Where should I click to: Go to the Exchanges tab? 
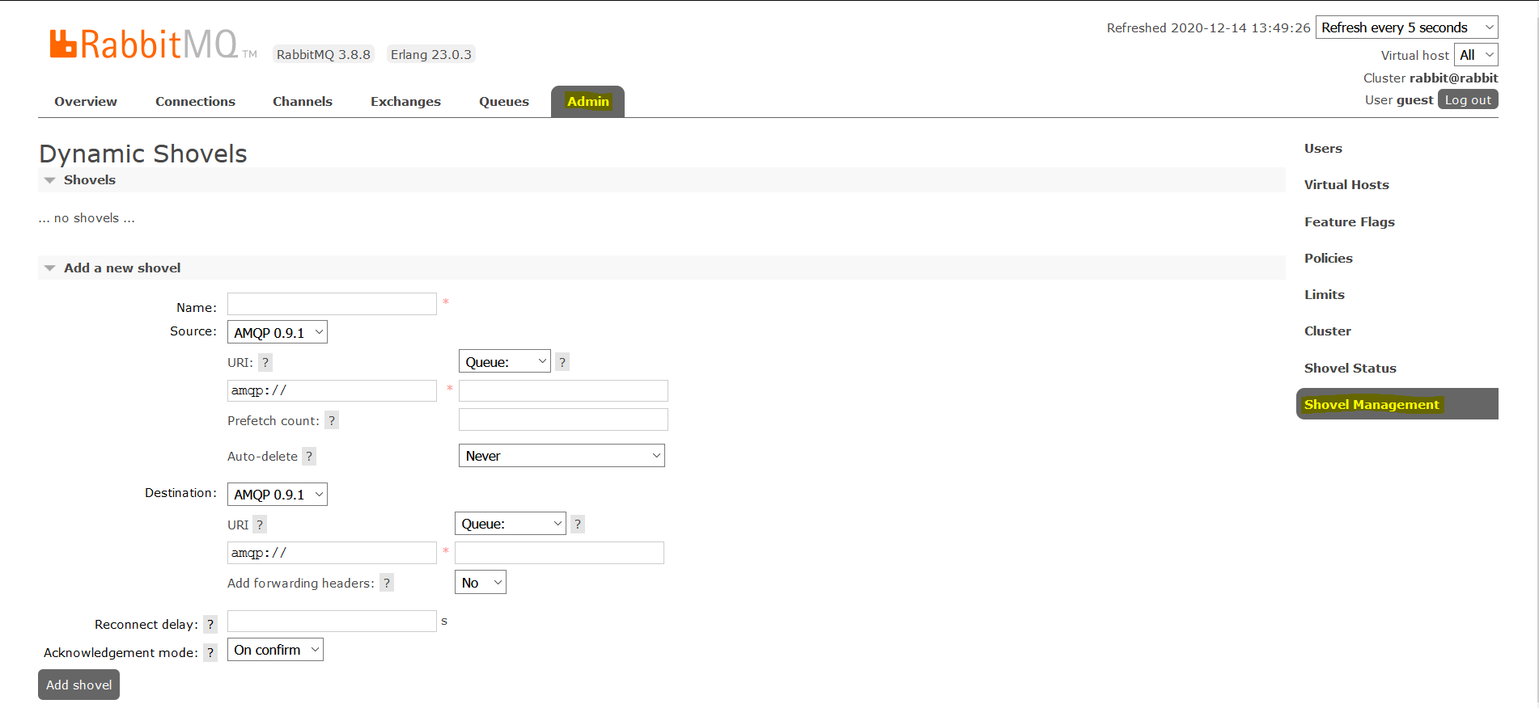tap(405, 102)
